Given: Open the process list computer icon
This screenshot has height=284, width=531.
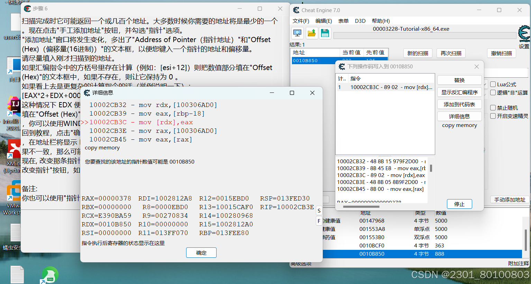Looking at the screenshot, I should 297,33.
